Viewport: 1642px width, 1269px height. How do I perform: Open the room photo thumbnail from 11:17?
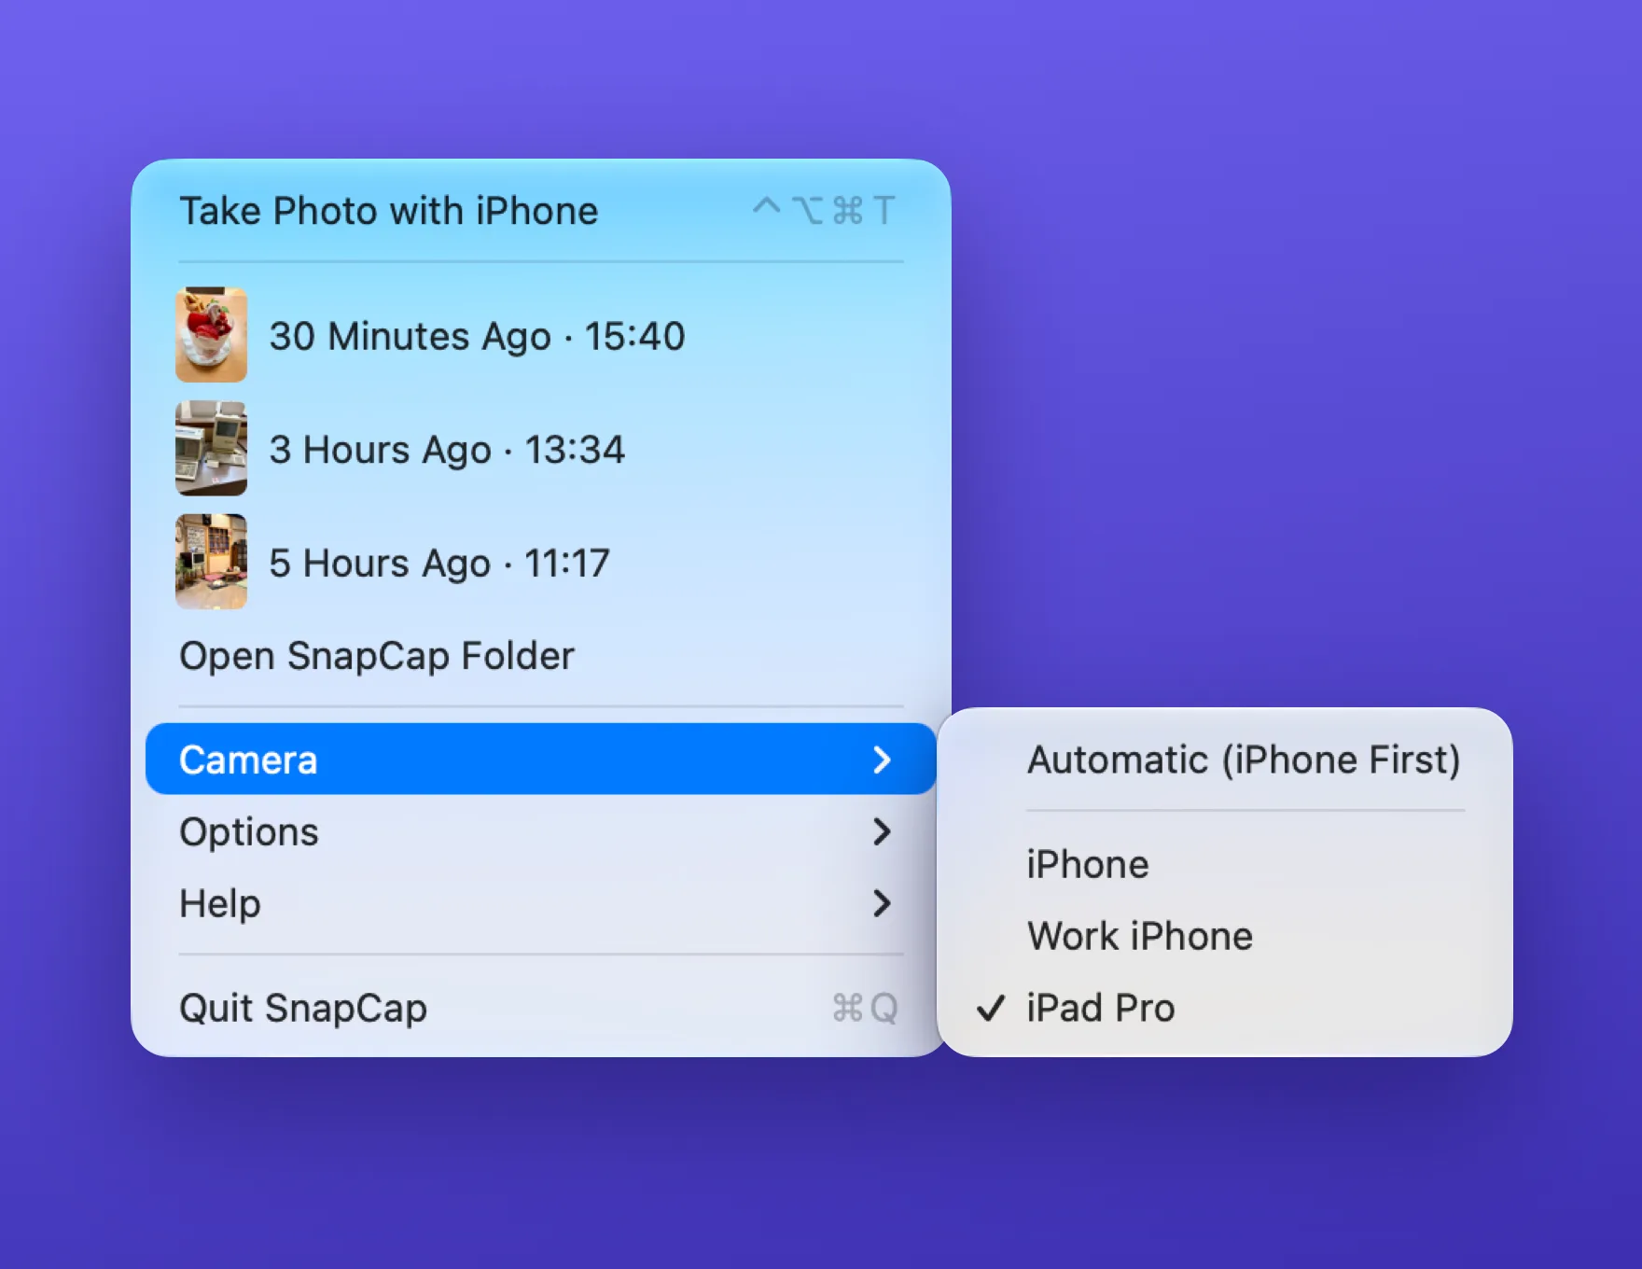[212, 563]
